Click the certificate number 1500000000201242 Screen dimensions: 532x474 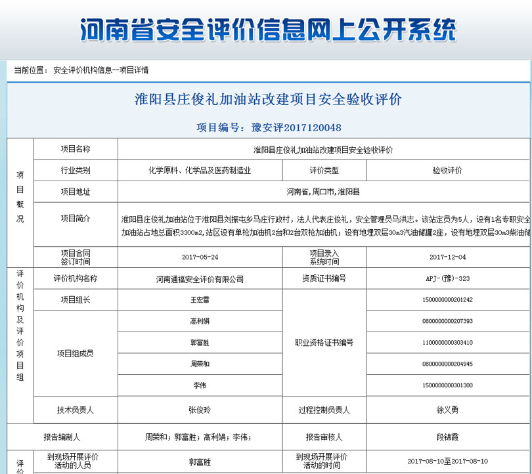tap(447, 300)
